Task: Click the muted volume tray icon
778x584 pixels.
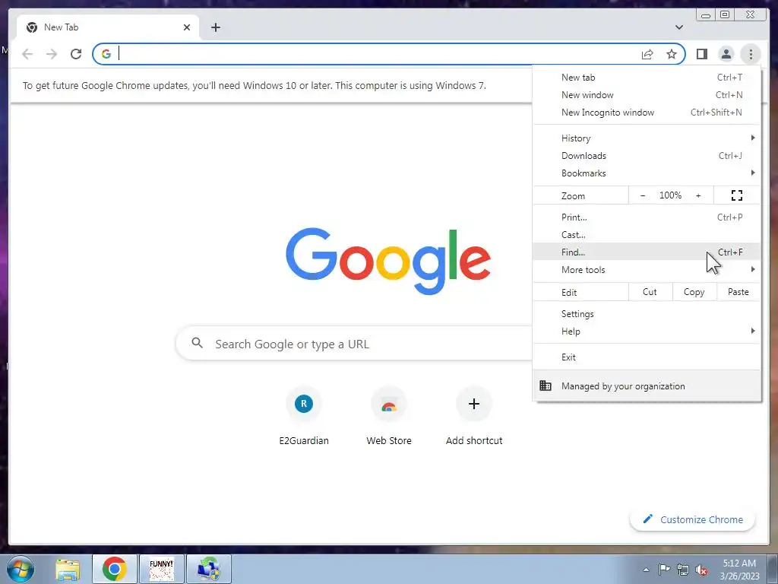Action: 701,570
